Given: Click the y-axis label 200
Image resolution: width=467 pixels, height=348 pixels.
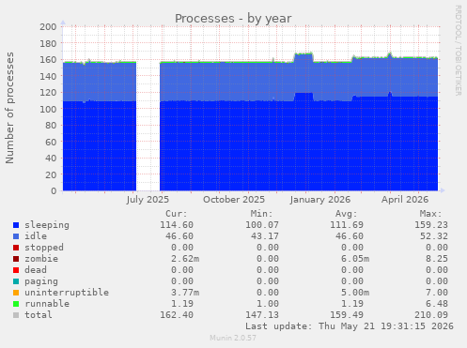Looking at the screenshot, I should 48,27.
